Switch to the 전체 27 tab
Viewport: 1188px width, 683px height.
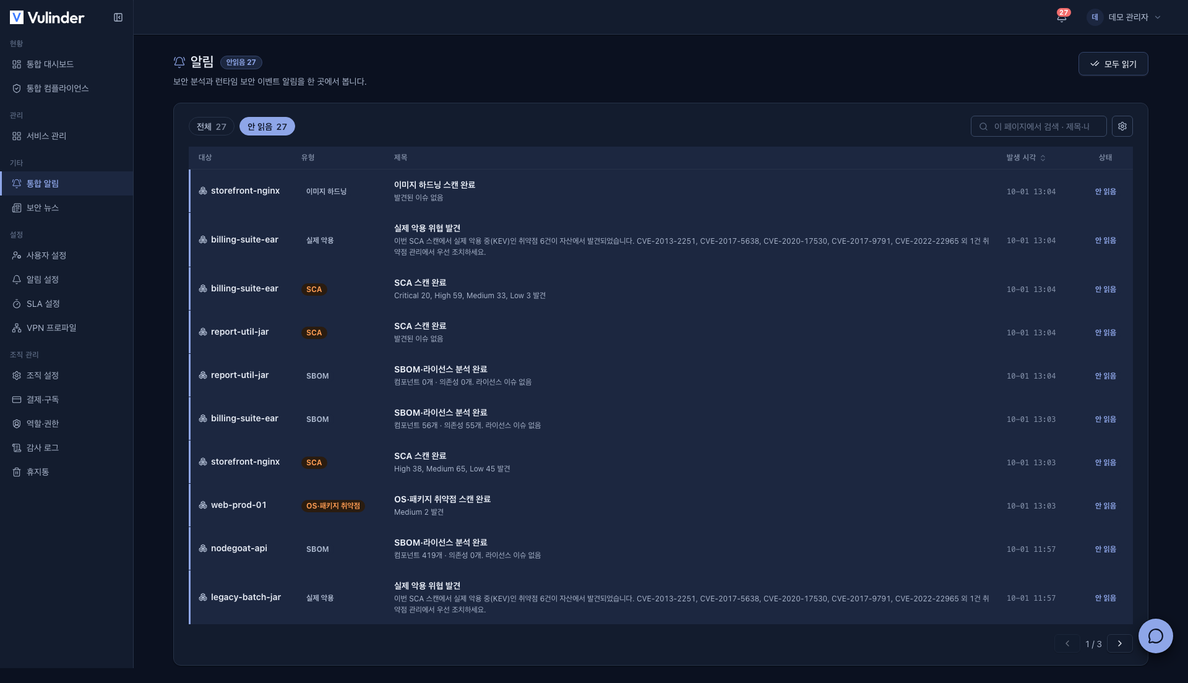click(x=212, y=126)
